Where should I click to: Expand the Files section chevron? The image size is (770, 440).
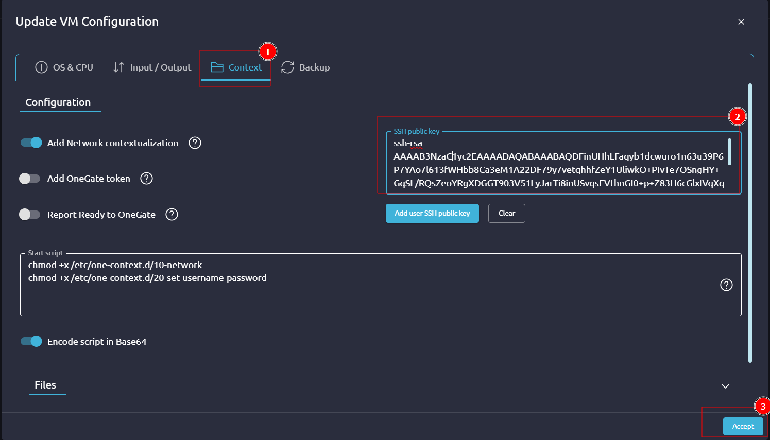click(x=725, y=386)
